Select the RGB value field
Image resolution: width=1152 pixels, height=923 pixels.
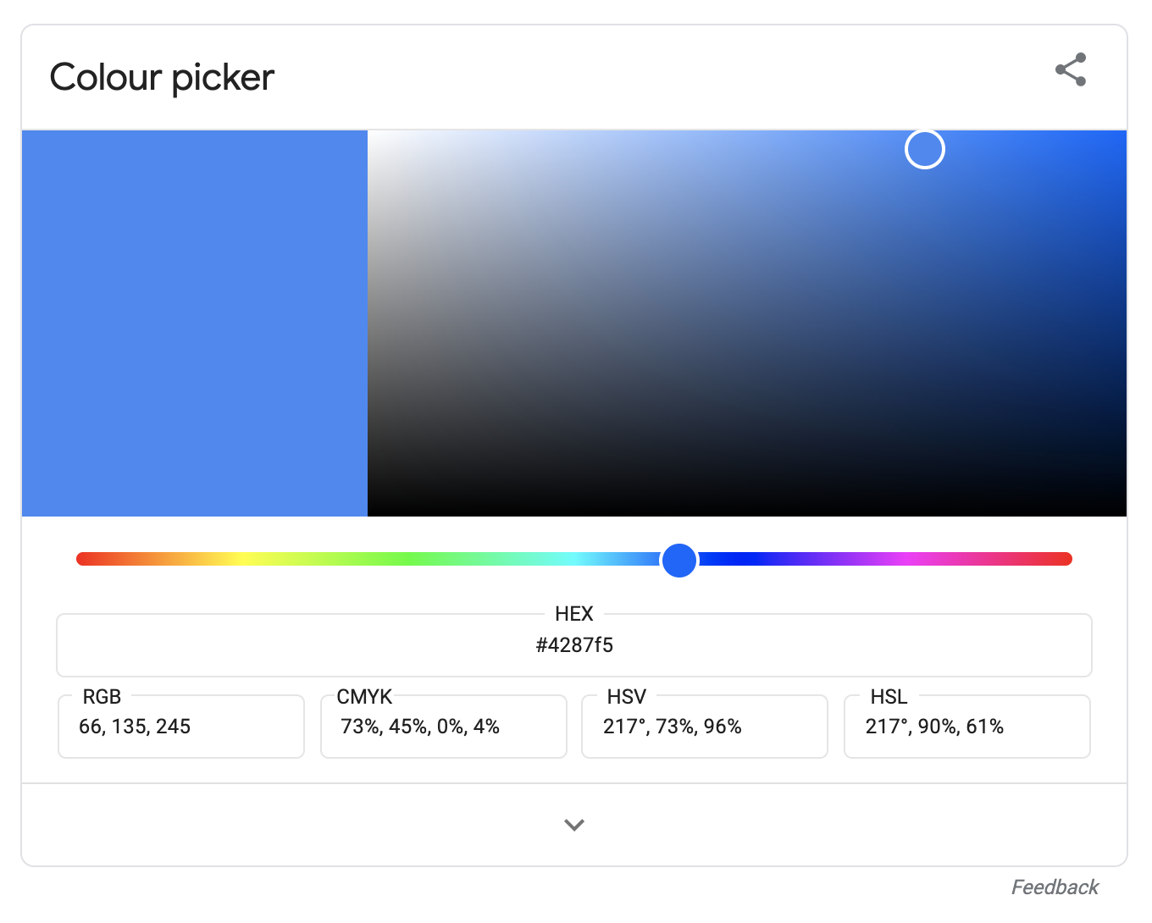pos(180,727)
